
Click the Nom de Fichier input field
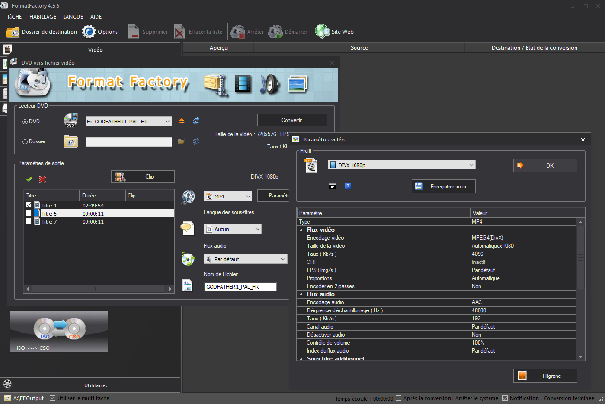coord(240,287)
